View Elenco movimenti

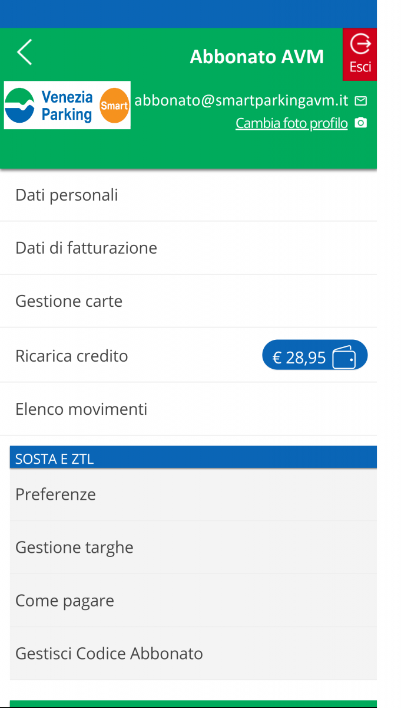pyautogui.click(x=81, y=409)
